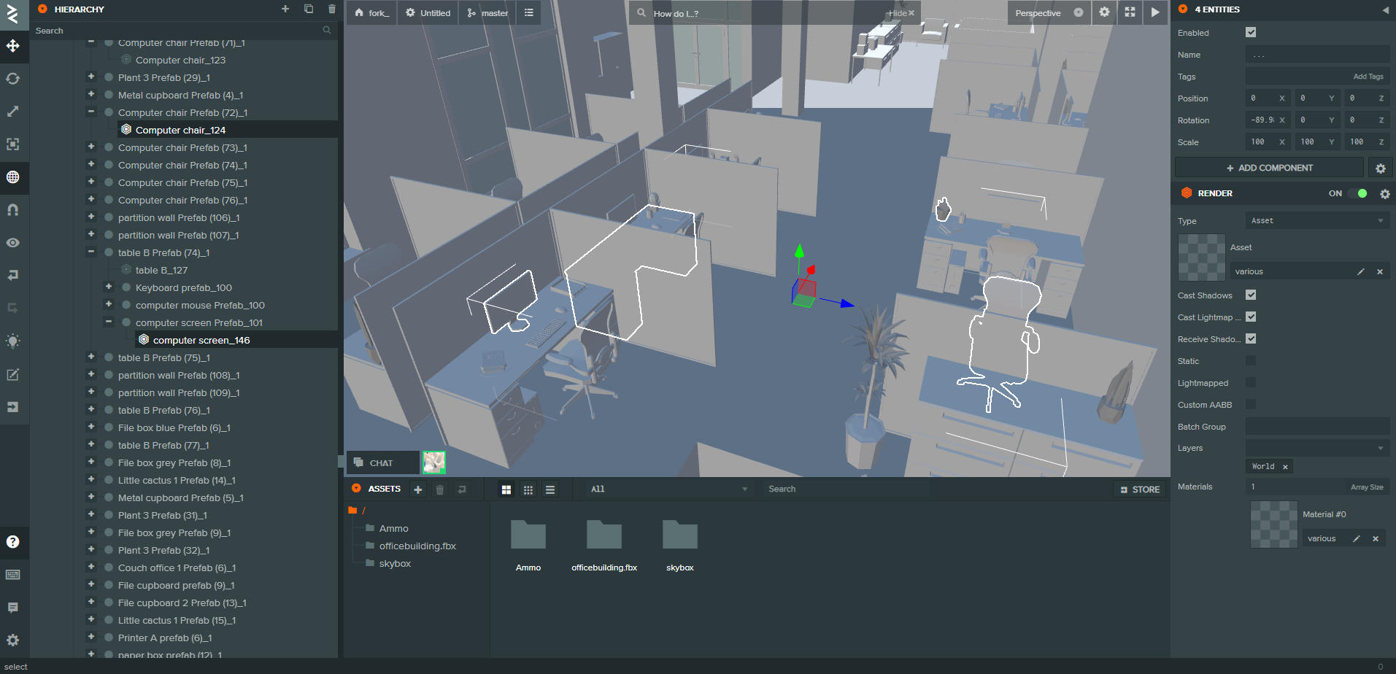The image size is (1396, 674).
Task: Open the Layers dropdown
Action: (1317, 448)
